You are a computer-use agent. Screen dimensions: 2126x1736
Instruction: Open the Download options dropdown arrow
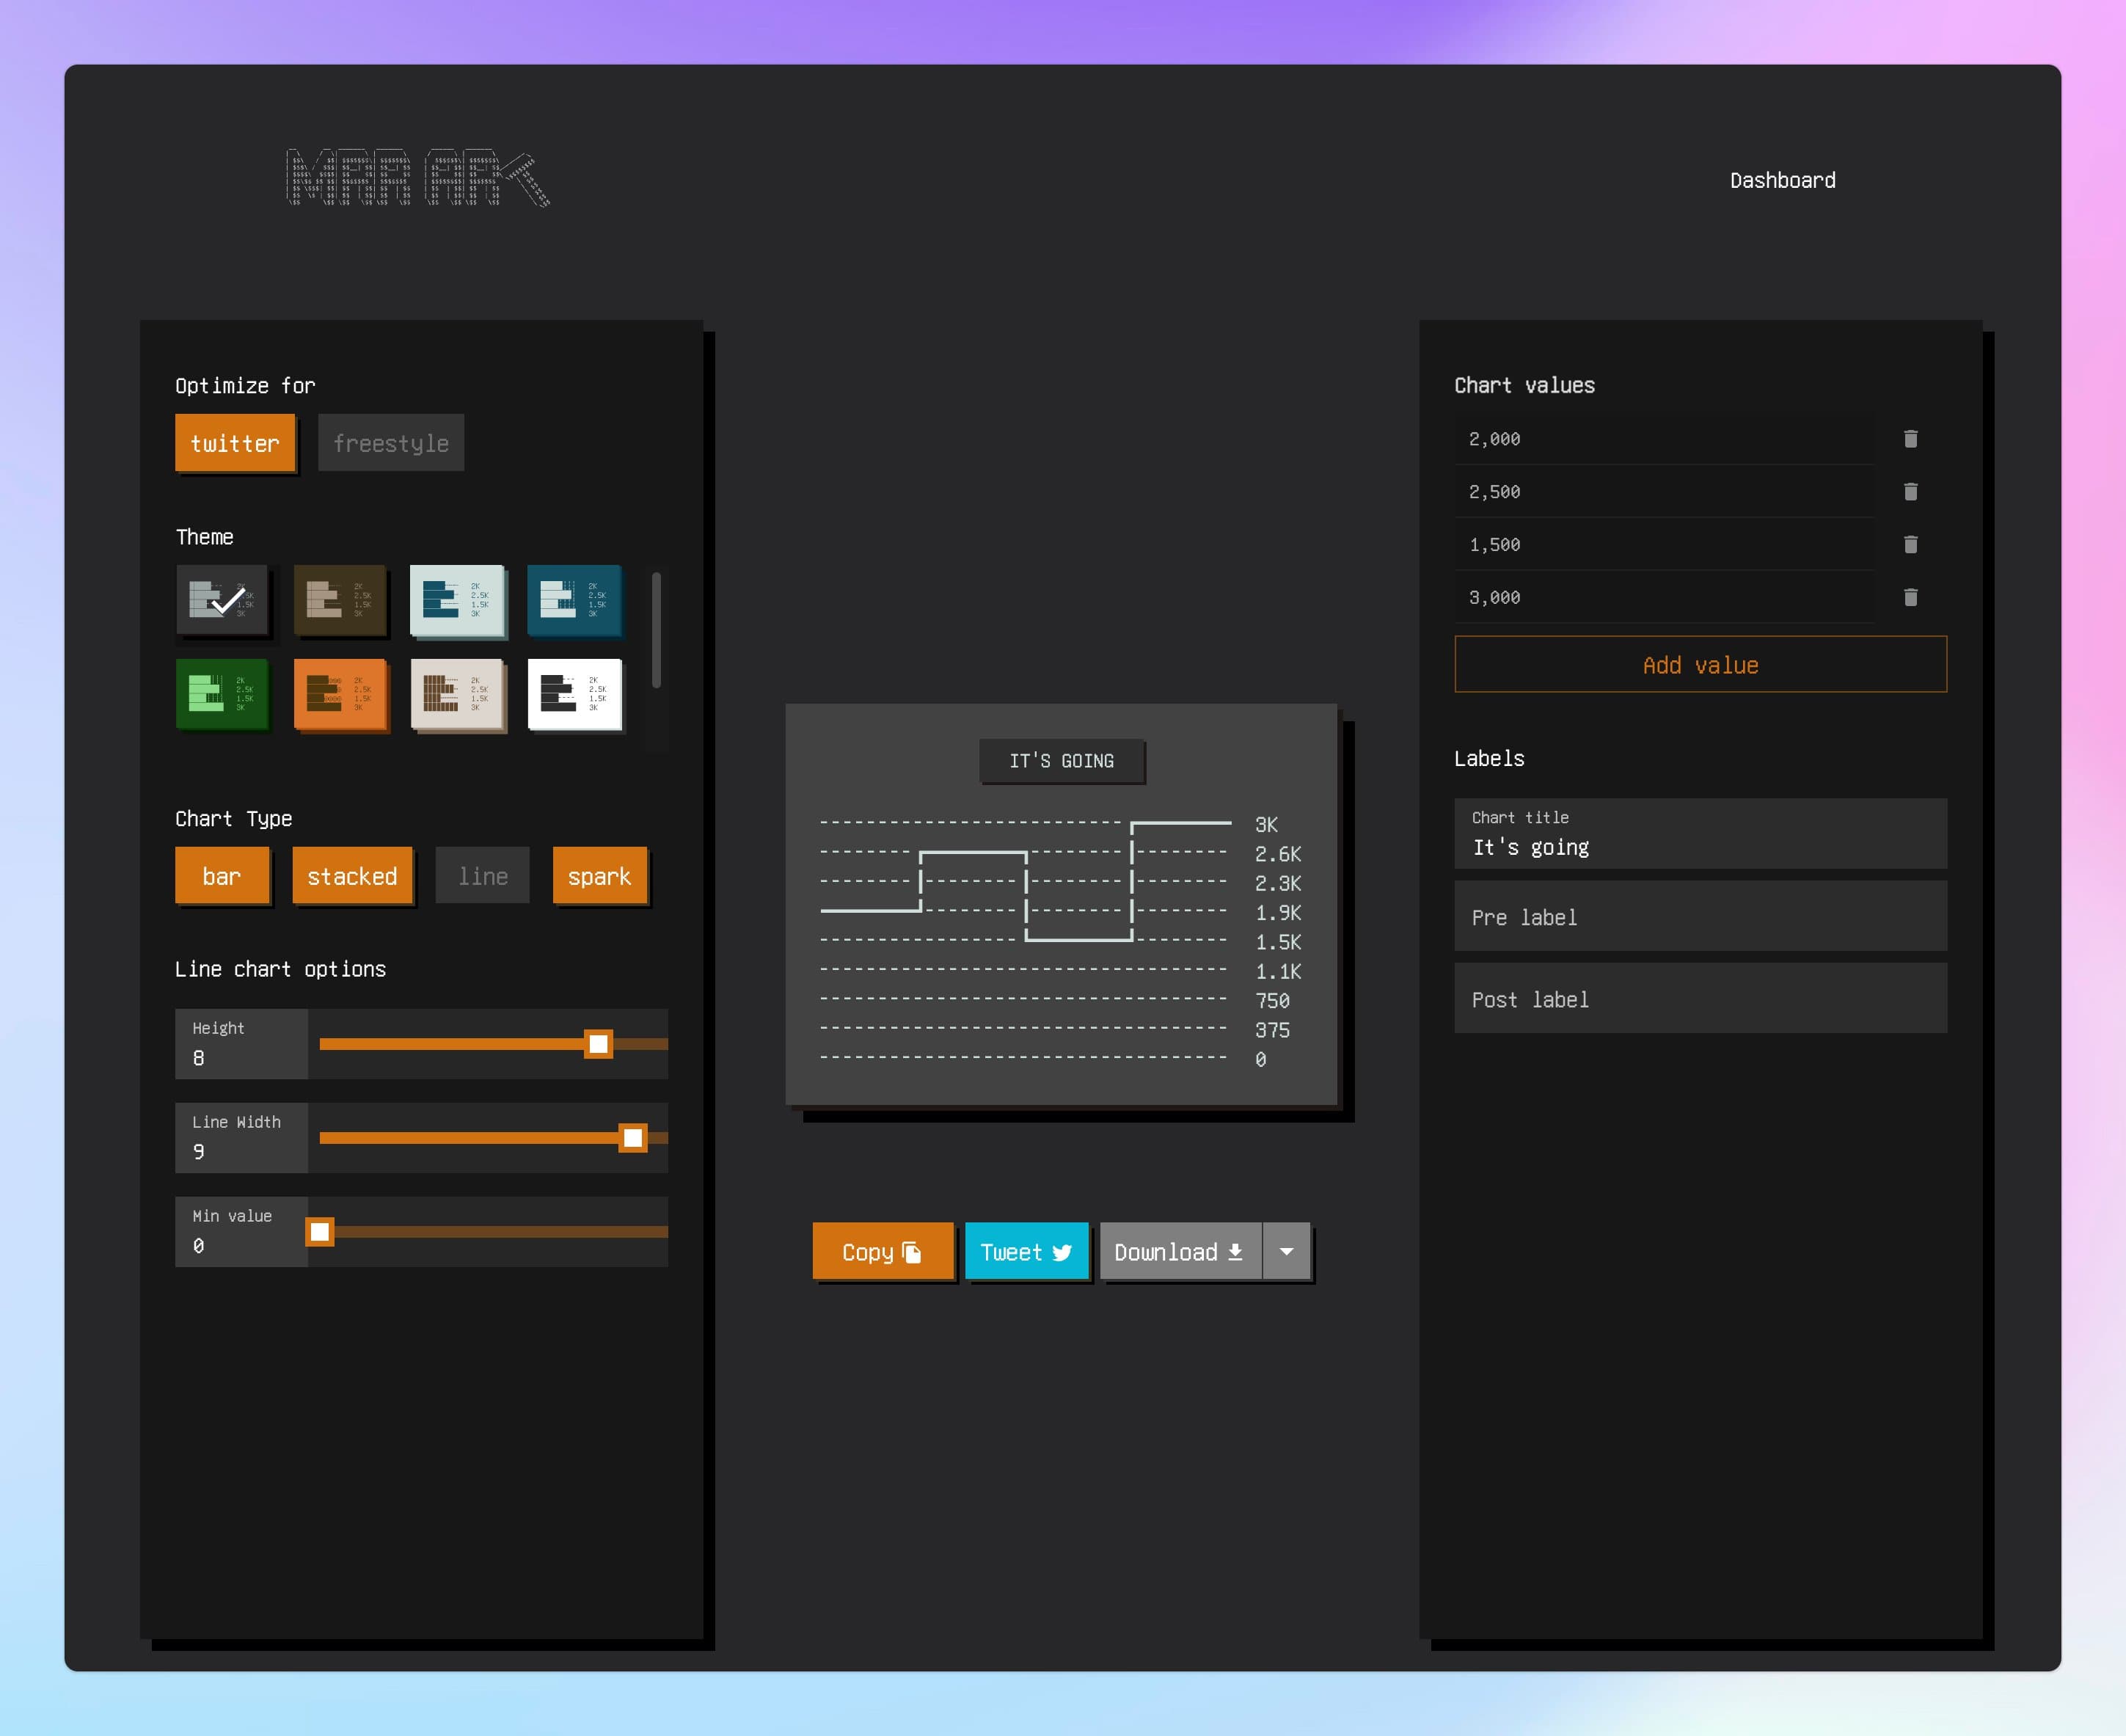click(x=1286, y=1252)
